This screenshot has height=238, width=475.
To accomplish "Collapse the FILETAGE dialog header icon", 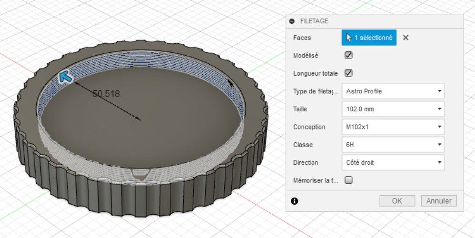I will [x=292, y=21].
